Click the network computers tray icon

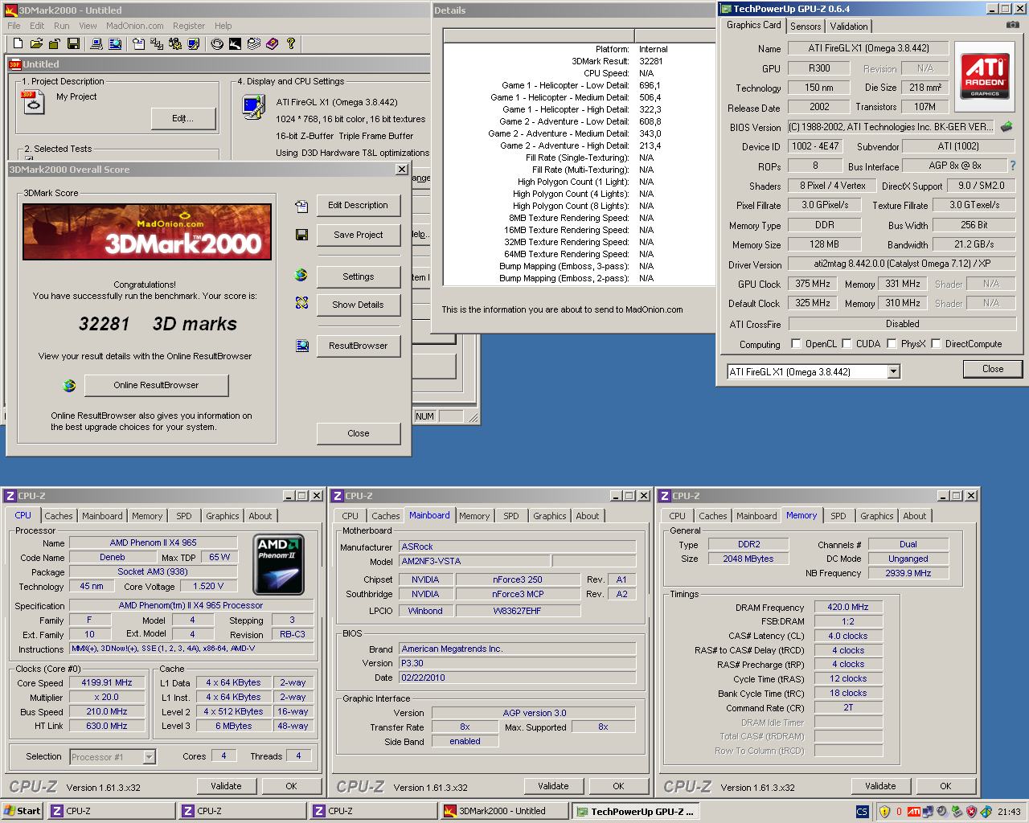(x=928, y=811)
